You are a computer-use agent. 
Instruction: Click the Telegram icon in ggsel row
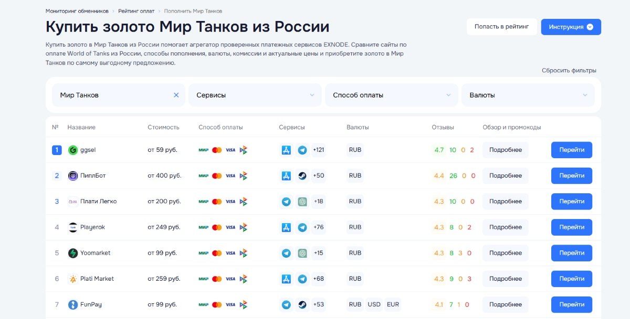coord(302,150)
